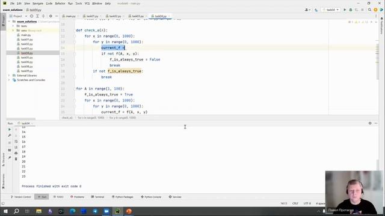Expand Scratches and Consoles node
The width and height of the screenshot is (385, 216).
pyautogui.click(x=10, y=80)
